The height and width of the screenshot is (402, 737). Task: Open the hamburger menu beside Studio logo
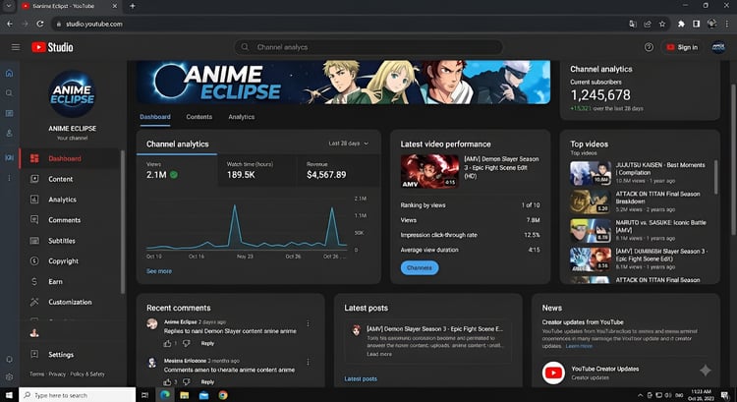[x=16, y=47]
